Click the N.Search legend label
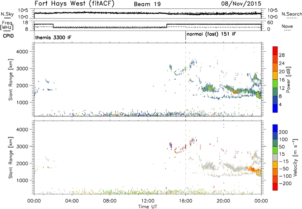Viewport: 302px width, 209px height. [x=291, y=14]
